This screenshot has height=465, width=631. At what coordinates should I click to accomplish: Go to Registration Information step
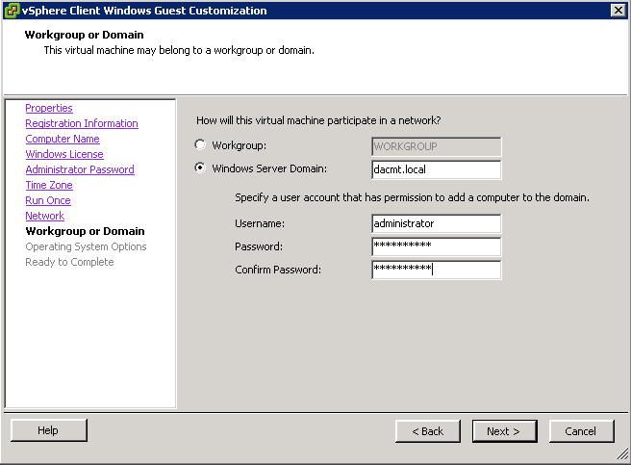(x=82, y=123)
